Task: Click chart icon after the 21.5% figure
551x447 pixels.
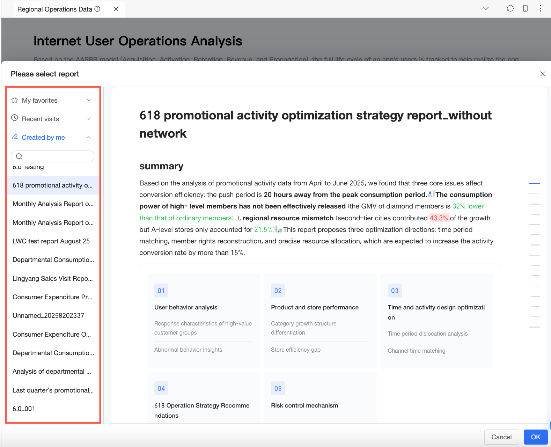Action: [279, 229]
